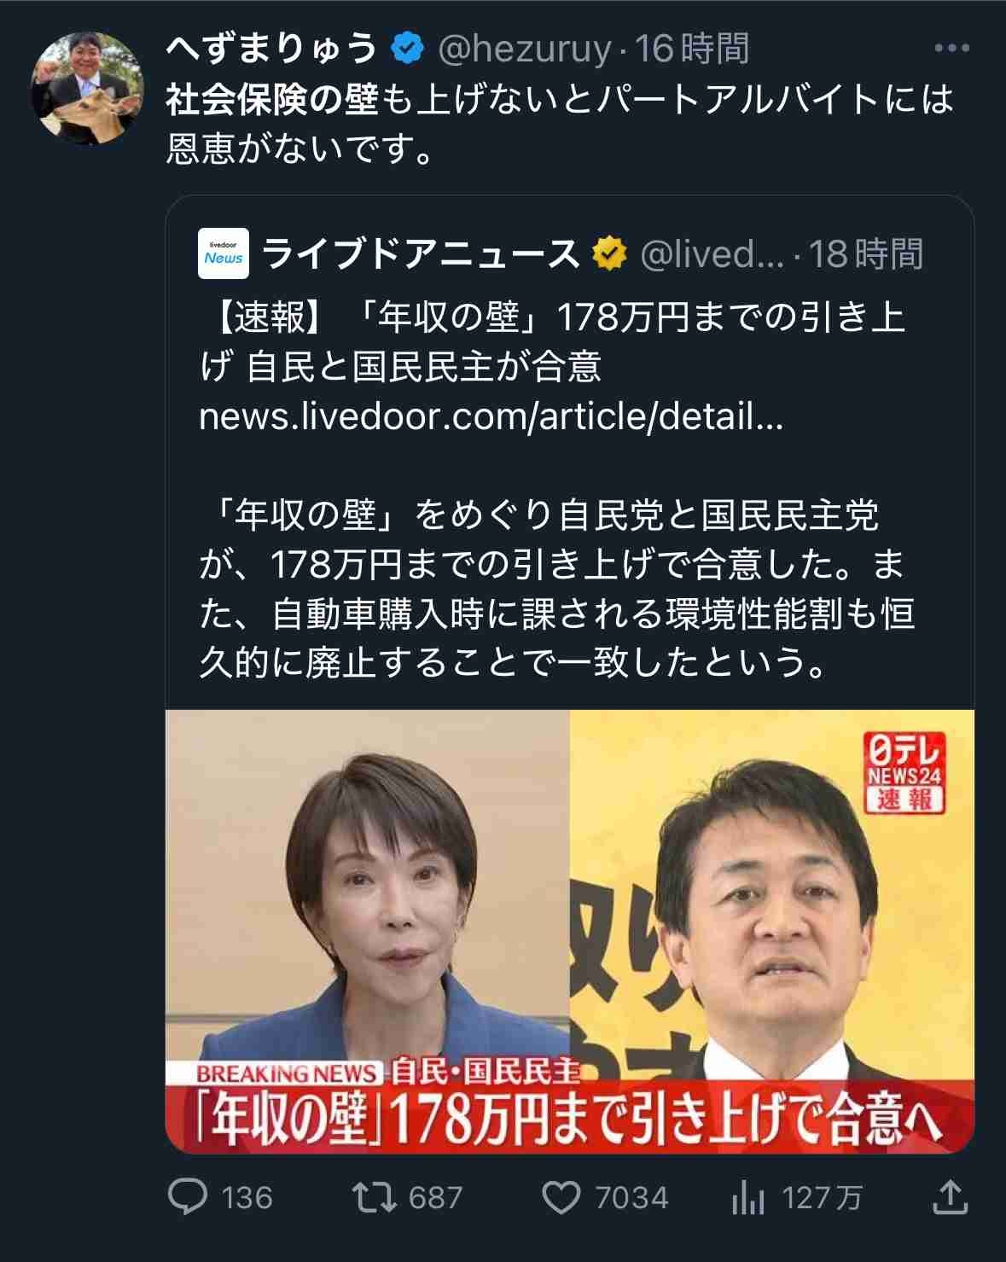The image size is (1006, 1262).
Task: Like the post via the heart icon
Action: [561, 1197]
